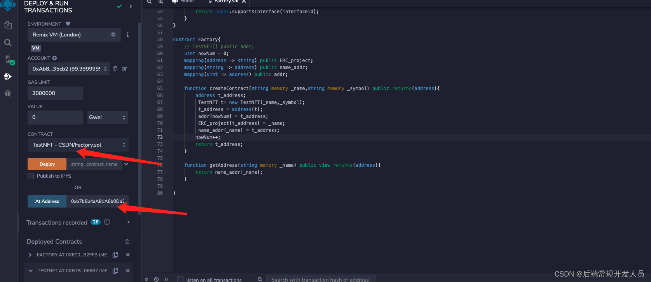Image resolution: width=651 pixels, height=282 pixels.
Task: Copy the selected account address
Action: 115,69
